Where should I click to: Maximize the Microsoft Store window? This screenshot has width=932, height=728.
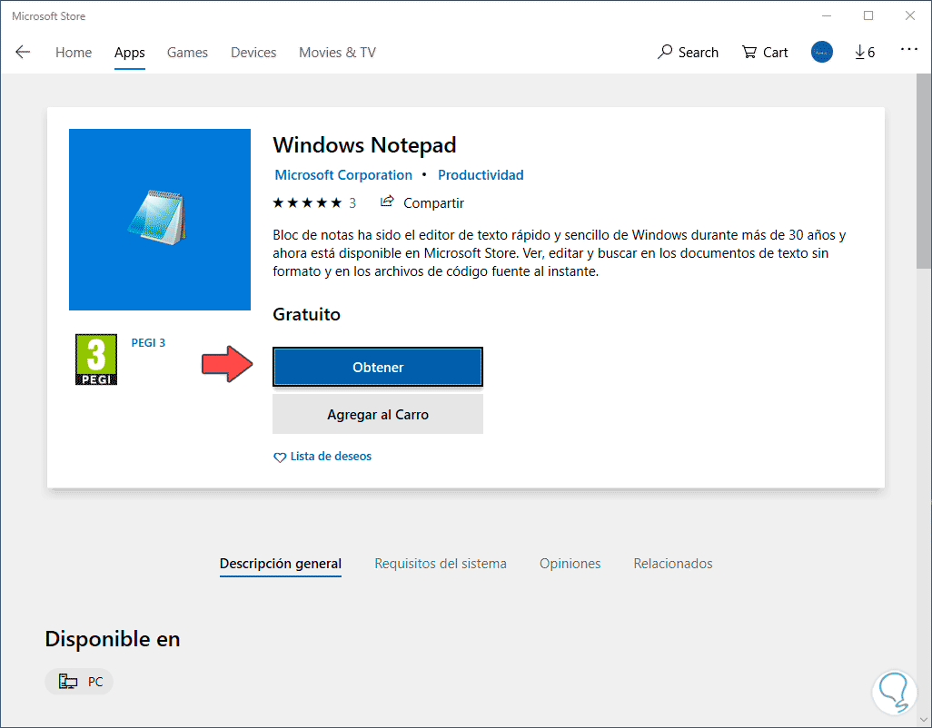coord(868,16)
